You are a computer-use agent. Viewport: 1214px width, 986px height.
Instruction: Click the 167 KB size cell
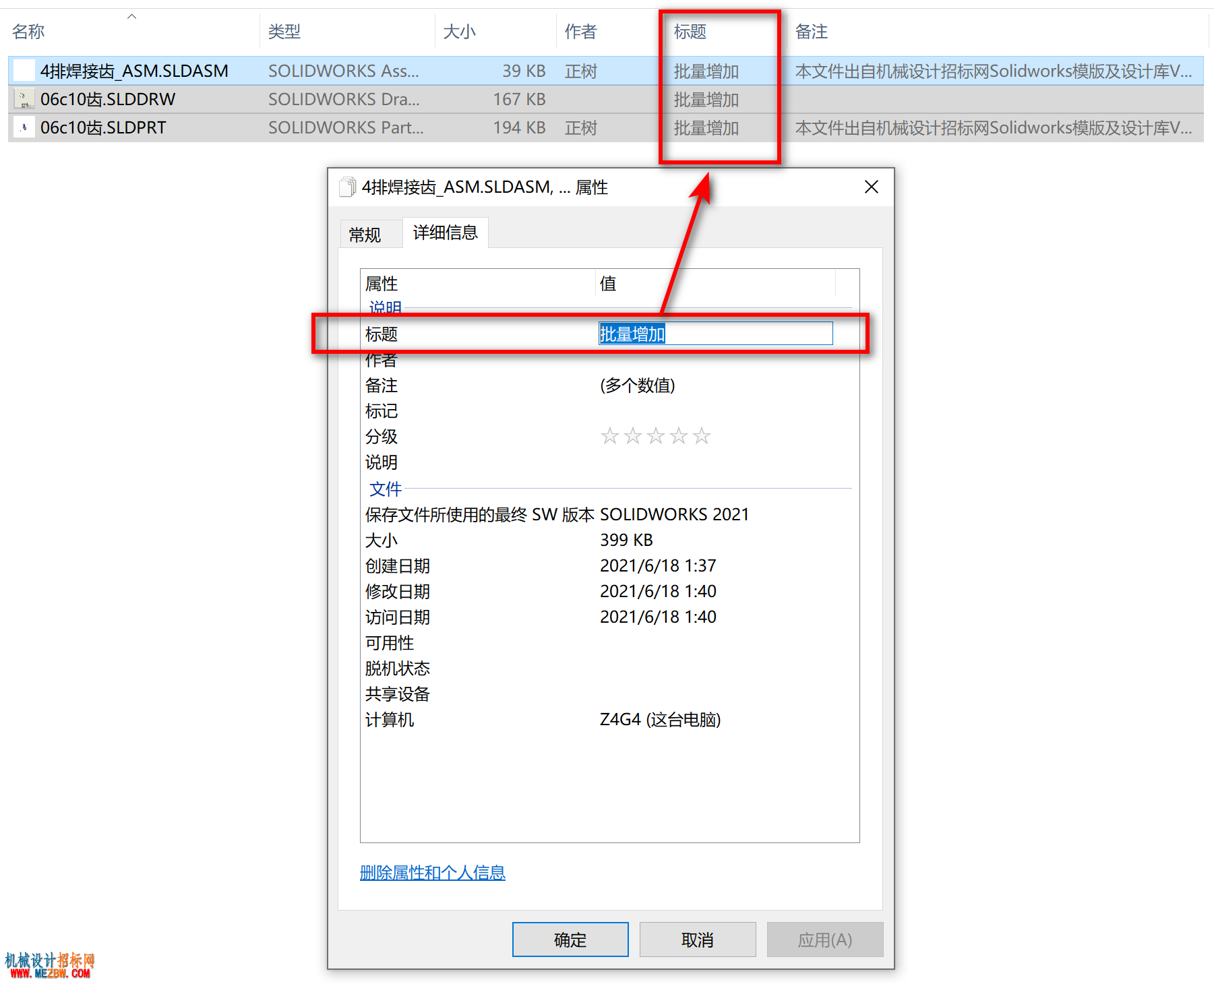pyautogui.click(x=519, y=99)
